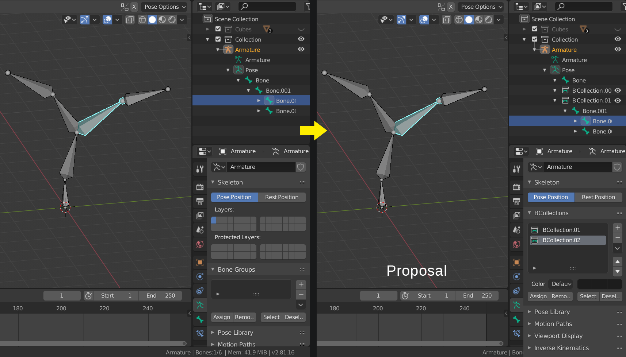This screenshot has height=357, width=626.
Task: Open Output properties tab in left panel
Action: [x=200, y=201]
